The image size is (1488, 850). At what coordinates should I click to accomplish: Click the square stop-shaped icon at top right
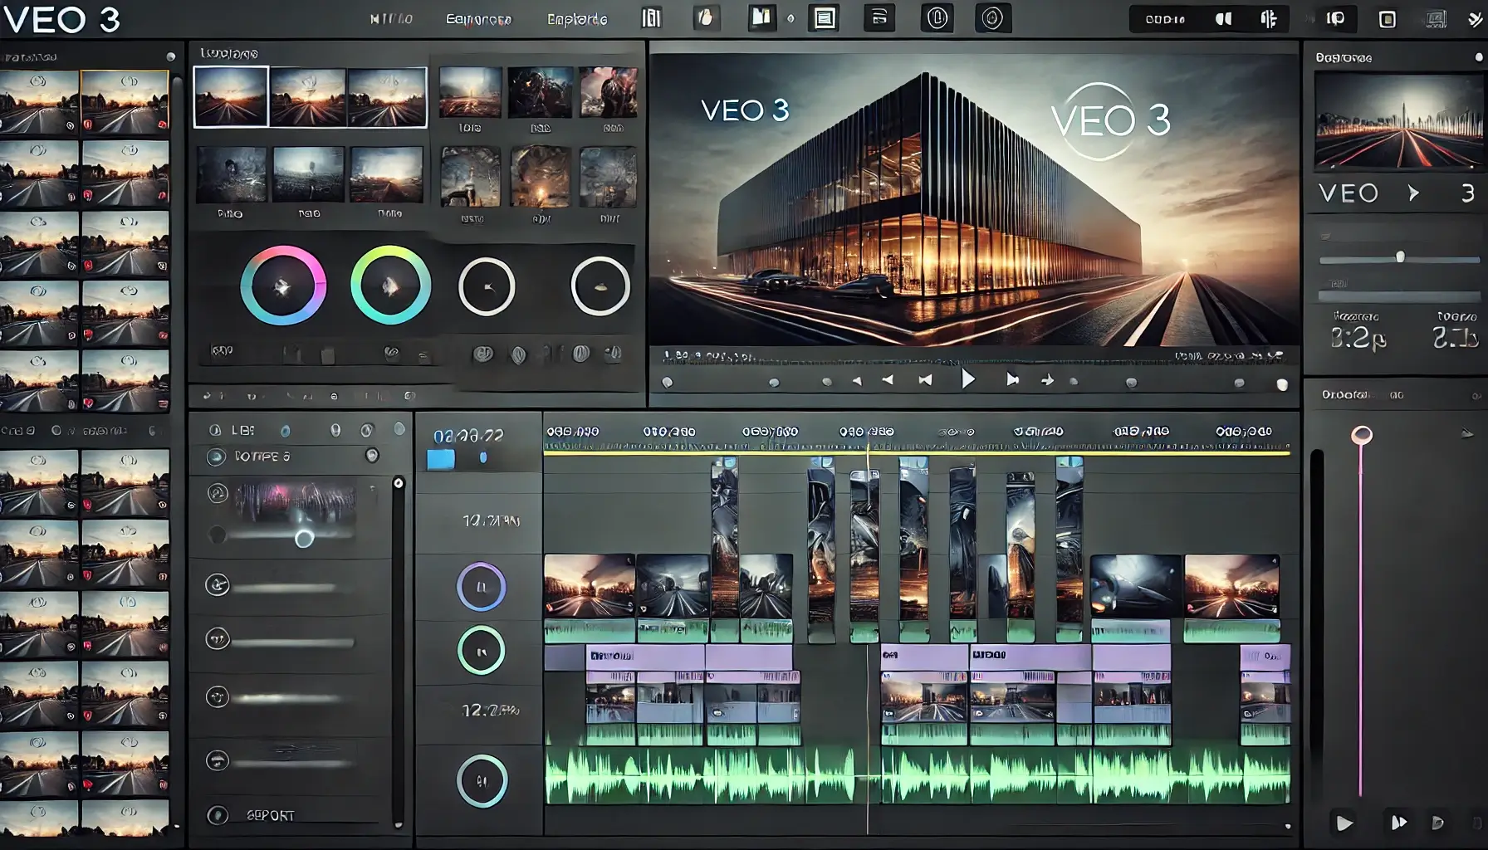tap(1388, 19)
